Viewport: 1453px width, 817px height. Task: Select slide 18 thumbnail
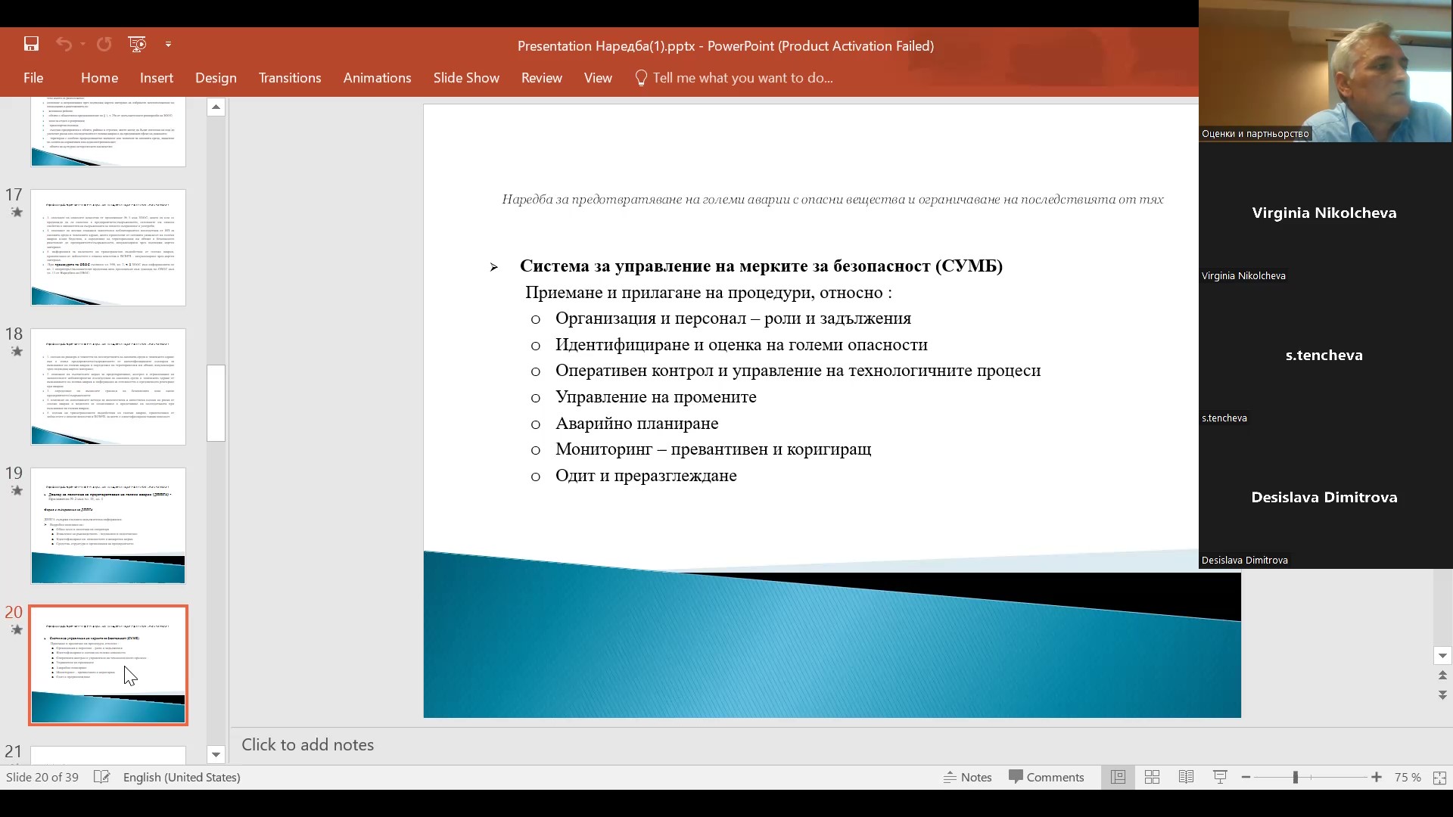point(108,387)
